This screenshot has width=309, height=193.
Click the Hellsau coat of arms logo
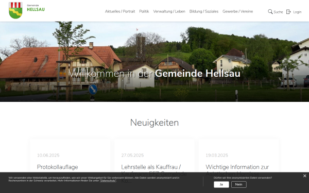pyautogui.click(x=15, y=10)
